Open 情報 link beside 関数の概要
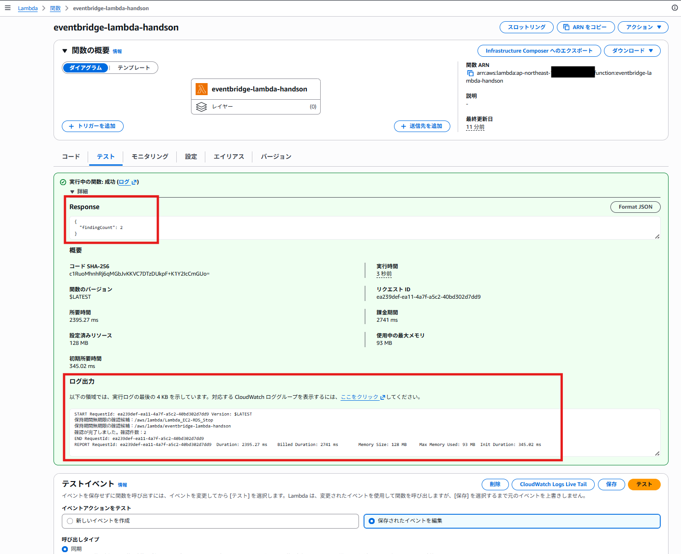Screen dimensions: 681x554 click(117, 51)
